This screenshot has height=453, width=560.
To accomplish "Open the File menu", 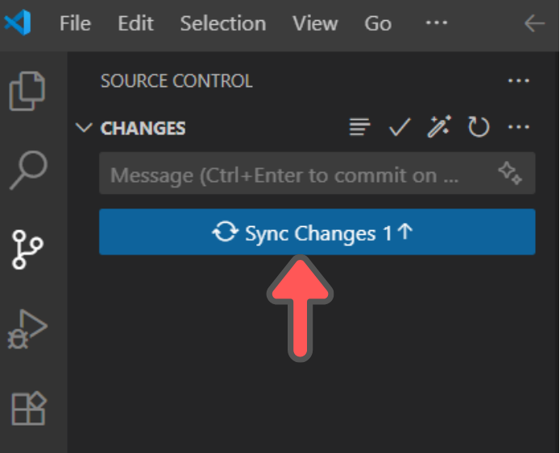I will point(75,23).
